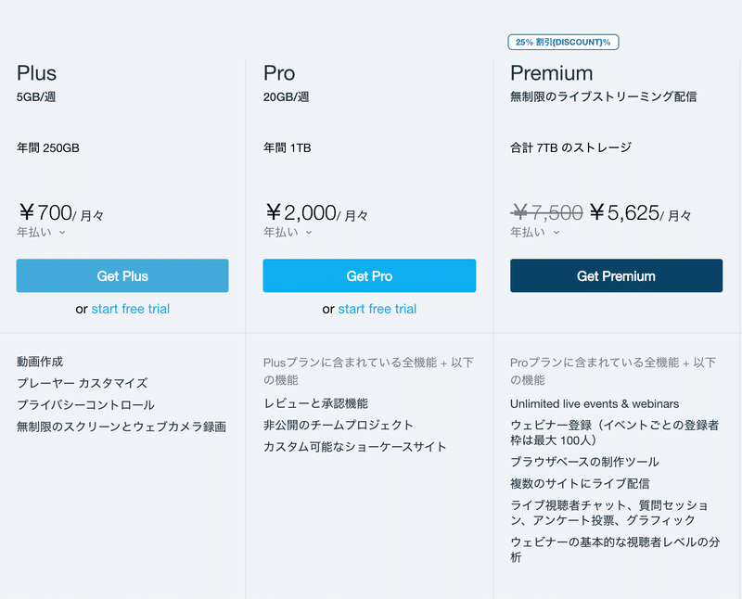This screenshot has width=742, height=599.
Task: Expand the Pro plan 年払い billing dropdown
Action: pos(288,233)
